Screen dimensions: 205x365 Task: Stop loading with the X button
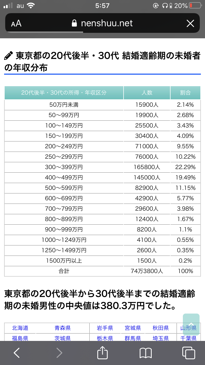[190, 23]
